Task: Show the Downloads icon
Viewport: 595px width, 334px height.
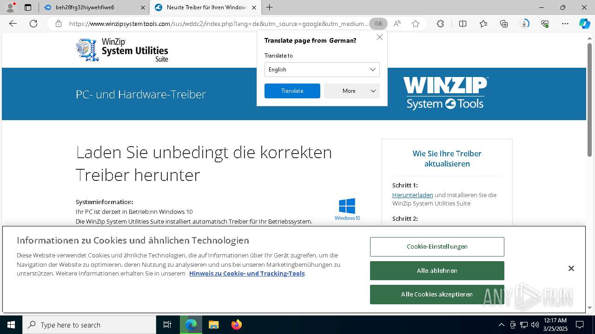Action: pyautogui.click(x=524, y=24)
